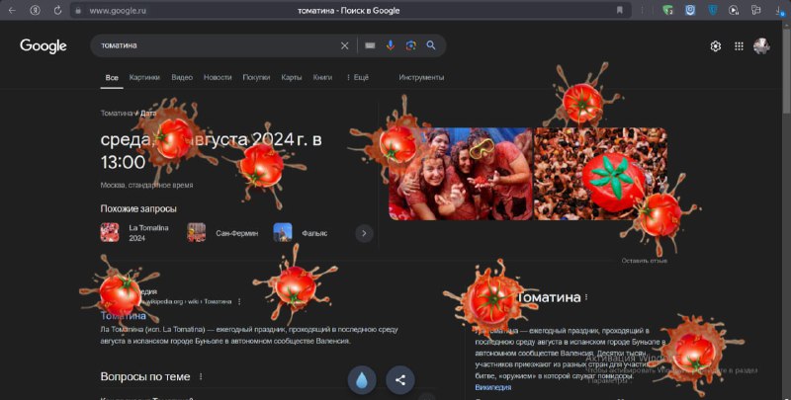Open options next to Вопросы по теме
791x400 pixels.
pyautogui.click(x=201, y=377)
